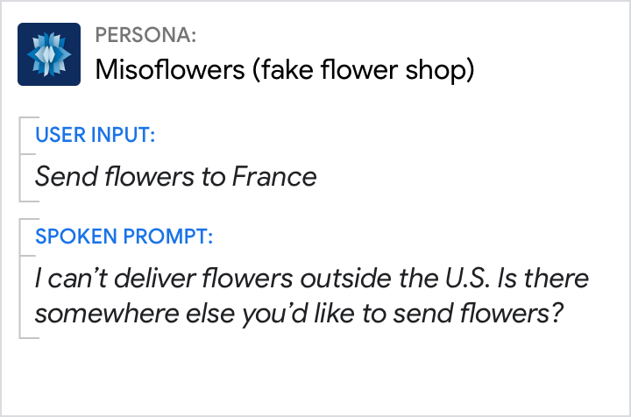Click the first line of the spoken prompt
The image size is (631, 417).
coord(311,279)
